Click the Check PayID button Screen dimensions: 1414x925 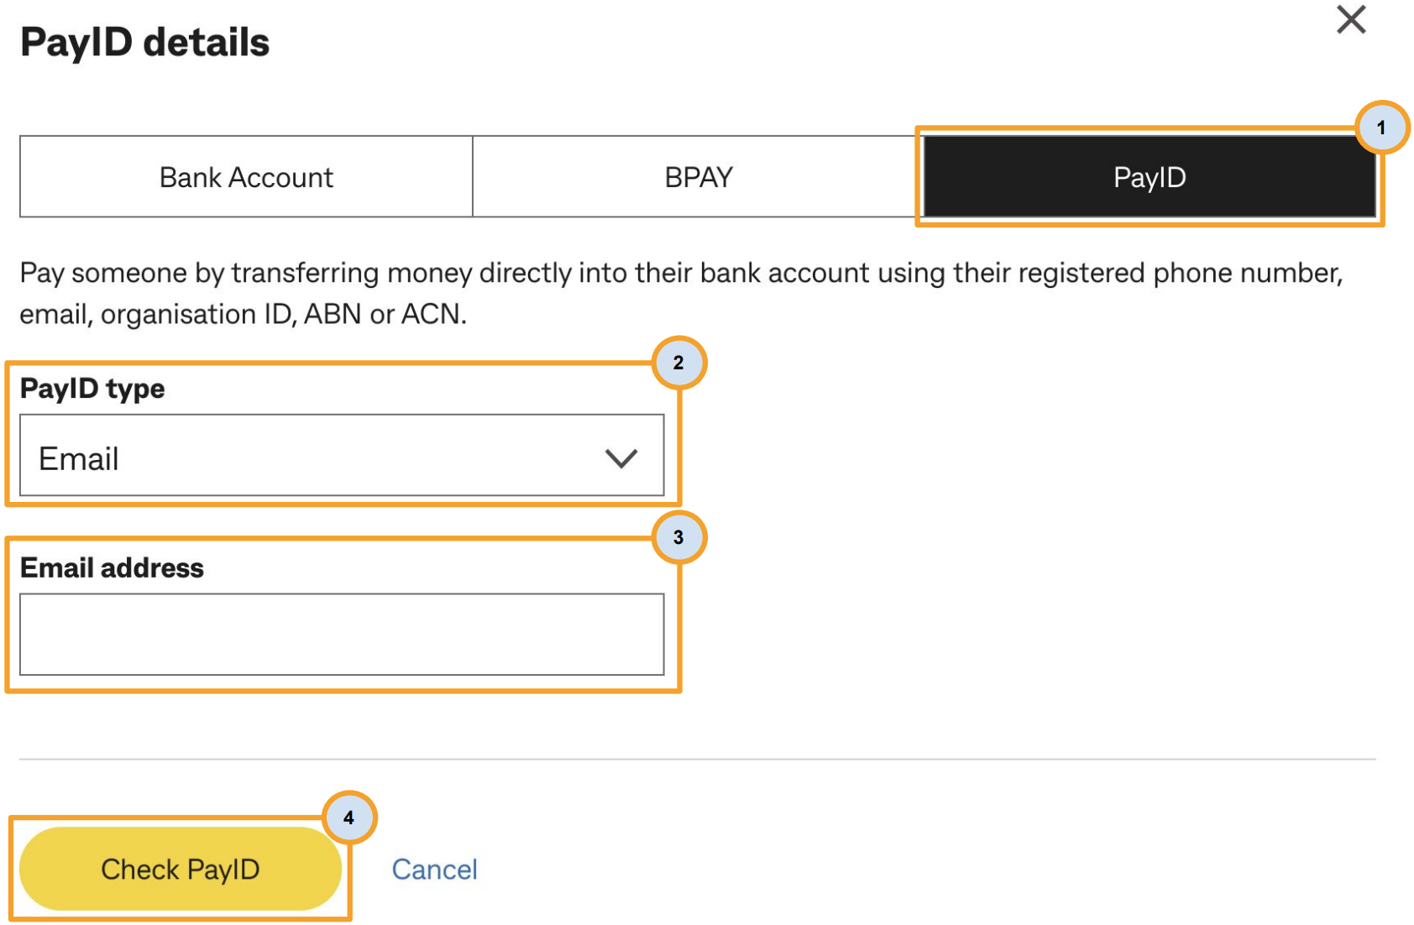tap(181, 869)
